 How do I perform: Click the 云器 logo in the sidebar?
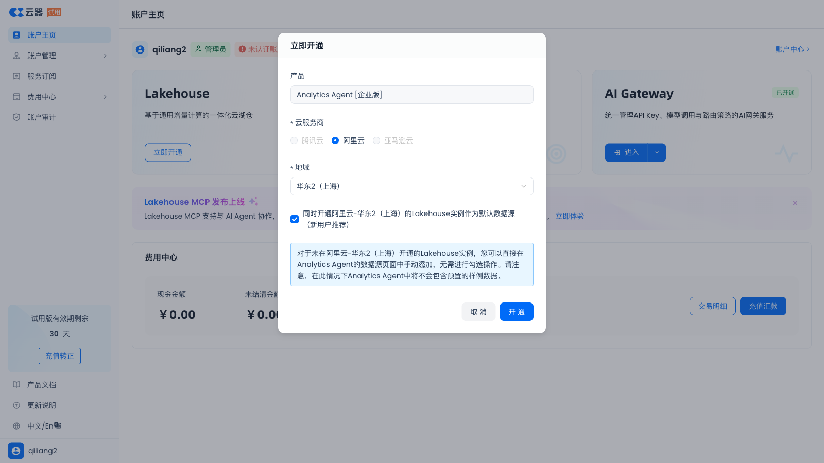point(26,12)
